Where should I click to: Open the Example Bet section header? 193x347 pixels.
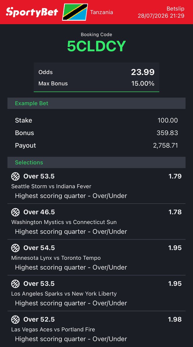(96, 103)
